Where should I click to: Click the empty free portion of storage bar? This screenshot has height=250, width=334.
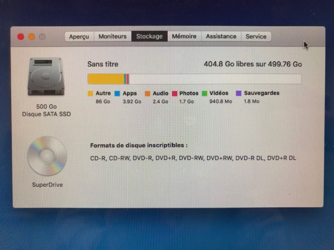click(x=215, y=79)
